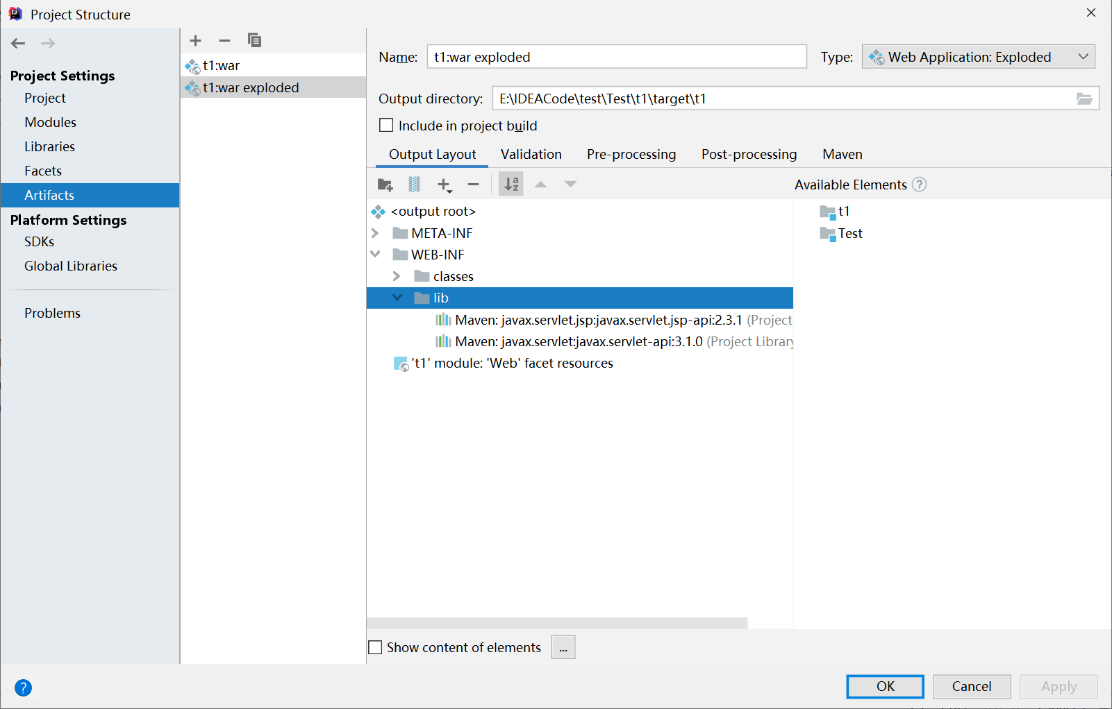Switch to the Validation tab
The image size is (1112, 709).
(x=531, y=154)
